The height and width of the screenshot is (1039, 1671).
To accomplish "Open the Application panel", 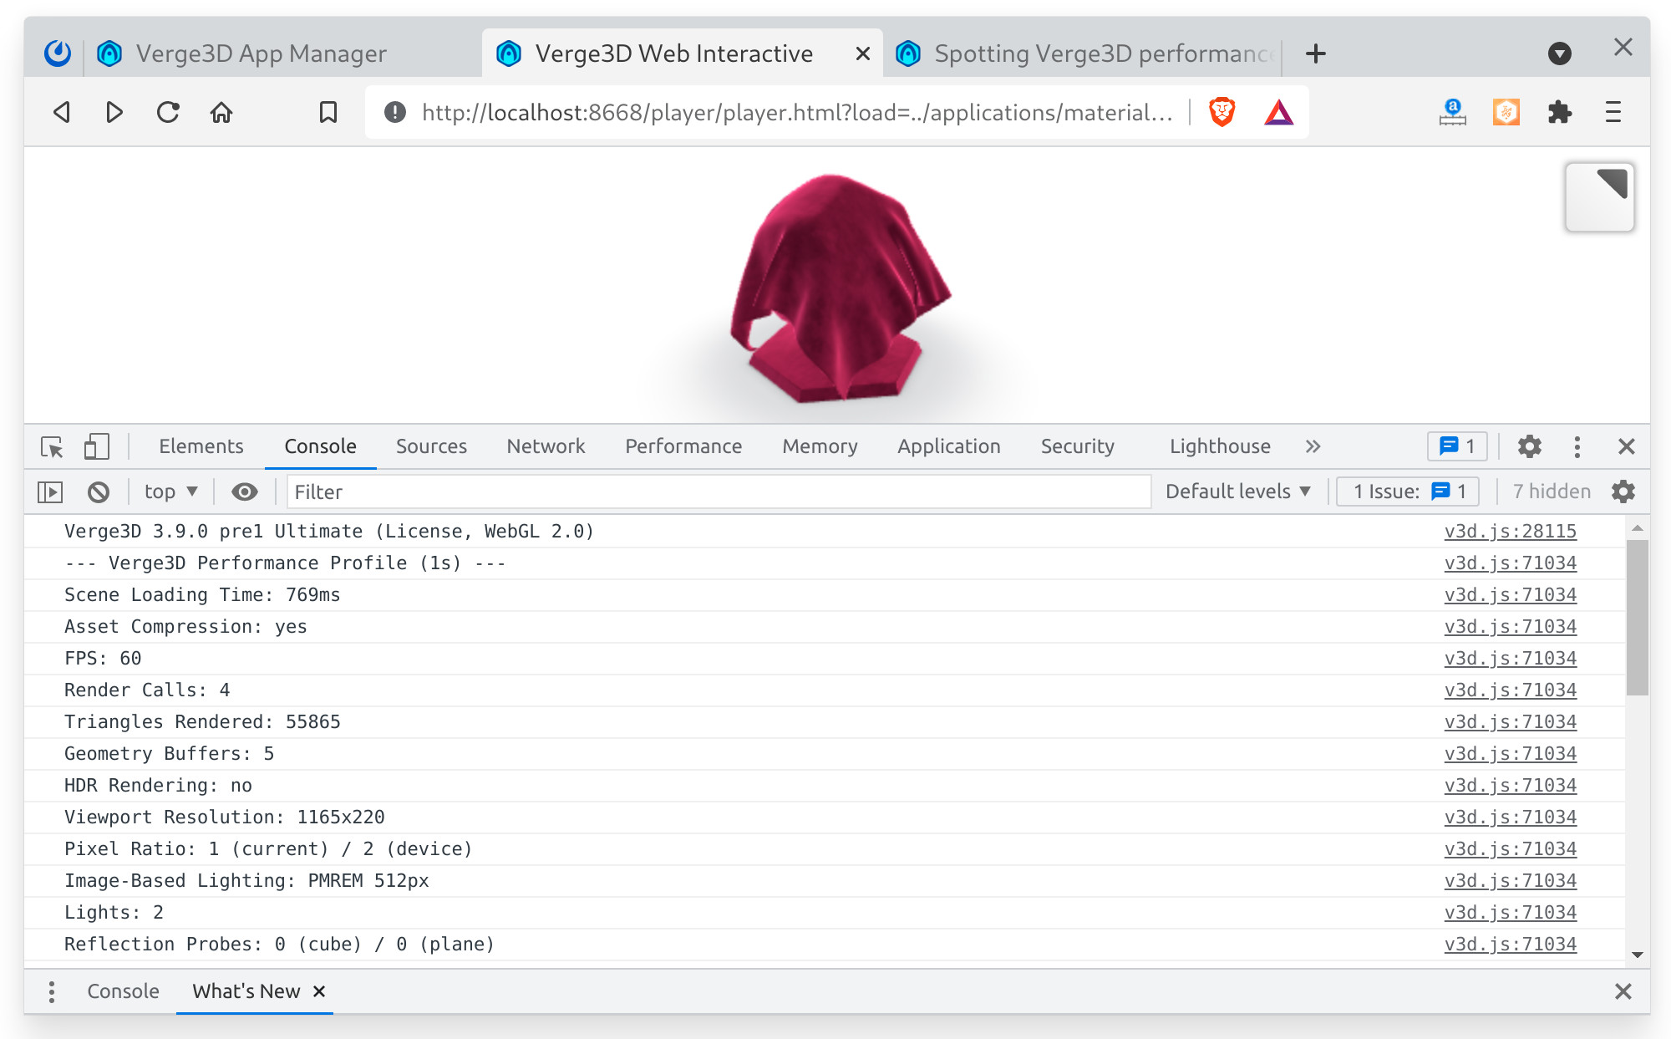I will coord(949,446).
